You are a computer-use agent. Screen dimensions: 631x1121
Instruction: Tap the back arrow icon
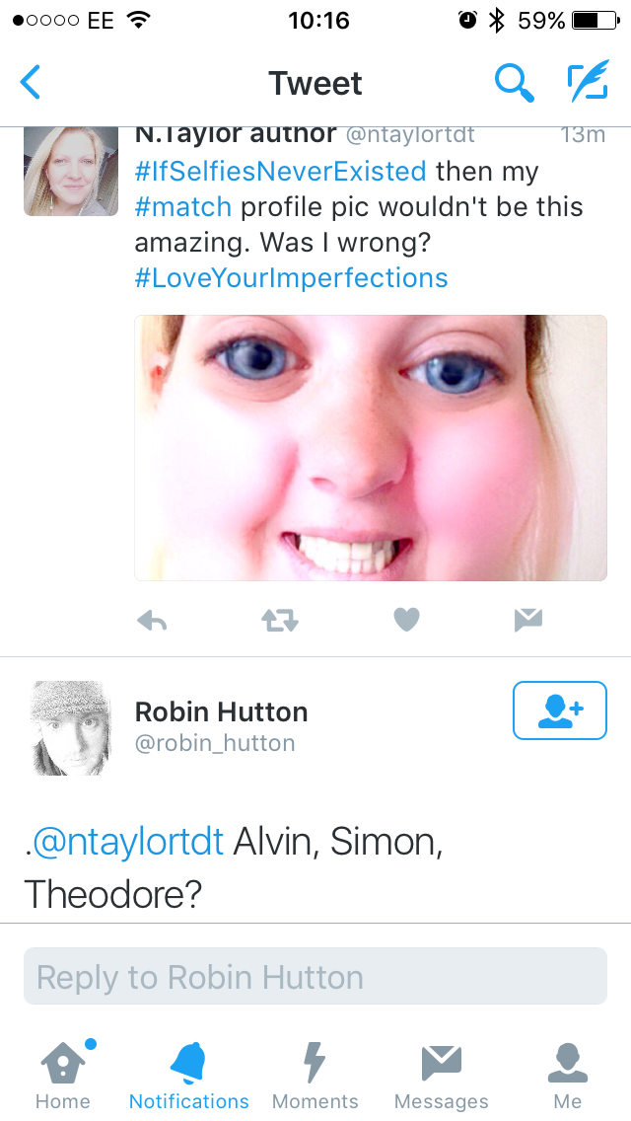(x=31, y=83)
